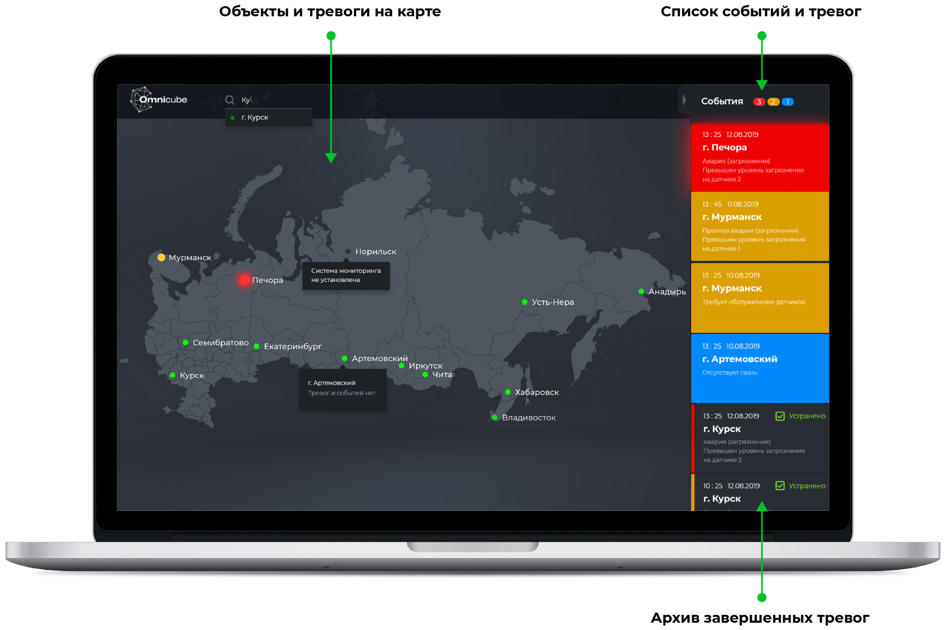Click the Vladivostok green map marker
944x630 pixels.
tap(494, 418)
